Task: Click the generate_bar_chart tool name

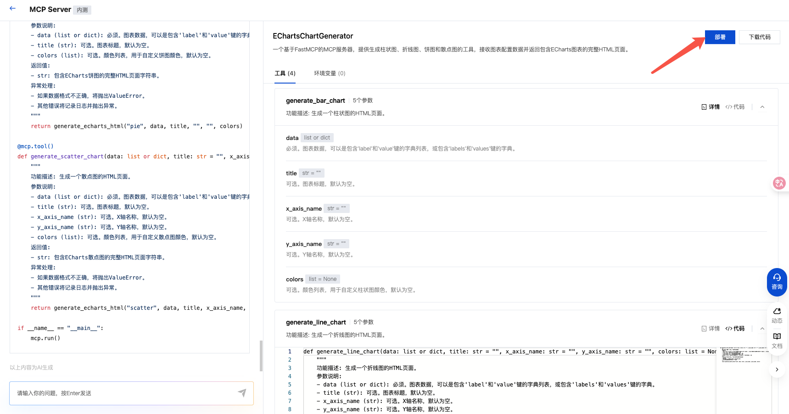Action: (x=315, y=101)
